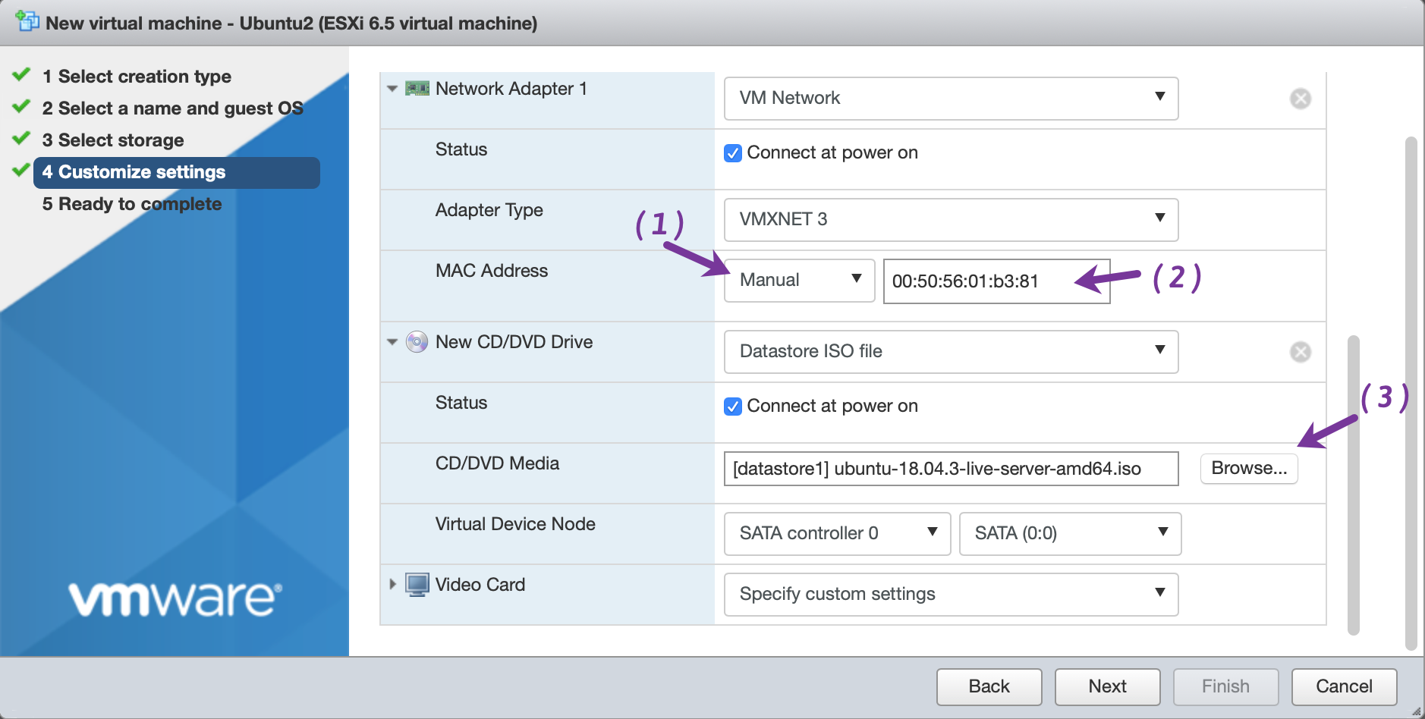The image size is (1425, 719).
Task: Click the VMware logo
Action: pos(175,598)
